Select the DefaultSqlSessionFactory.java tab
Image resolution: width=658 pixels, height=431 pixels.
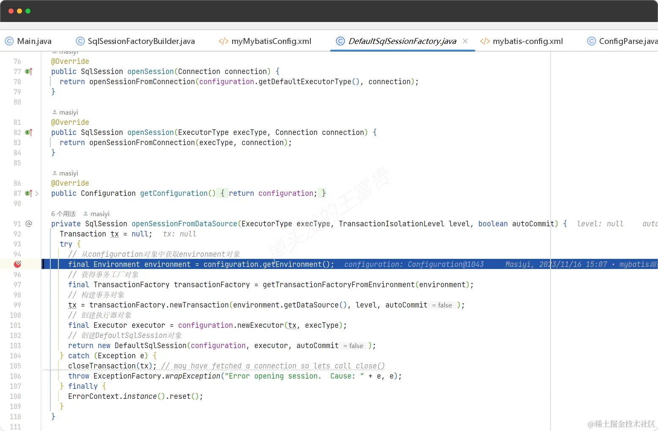[x=402, y=41]
